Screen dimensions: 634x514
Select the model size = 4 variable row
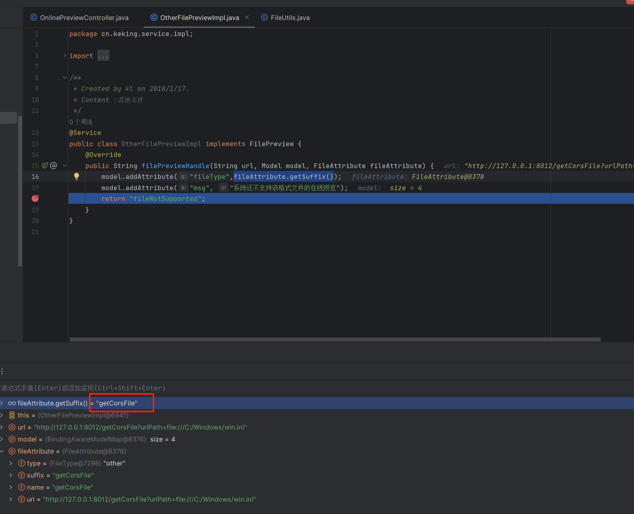tap(317, 439)
